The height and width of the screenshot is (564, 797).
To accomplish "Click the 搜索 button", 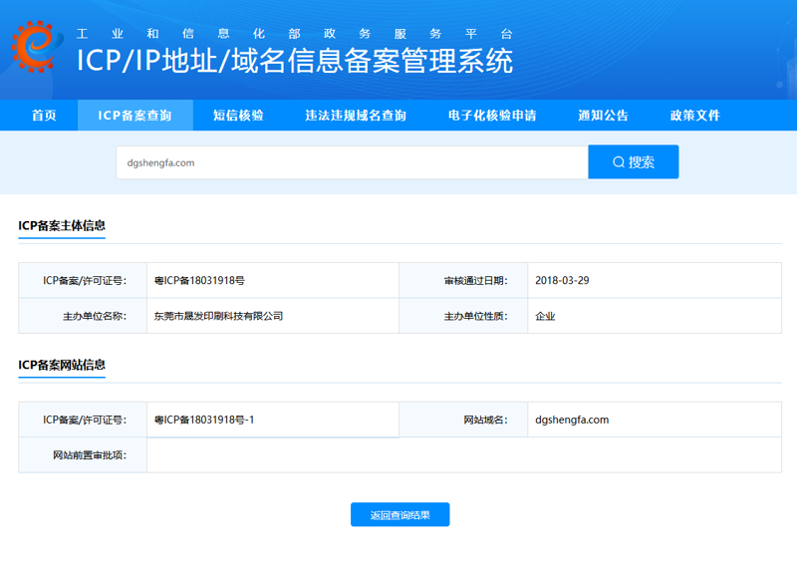I will [x=634, y=162].
